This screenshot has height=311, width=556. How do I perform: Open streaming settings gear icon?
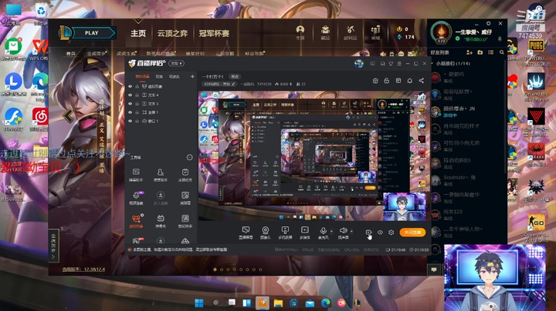click(x=391, y=232)
